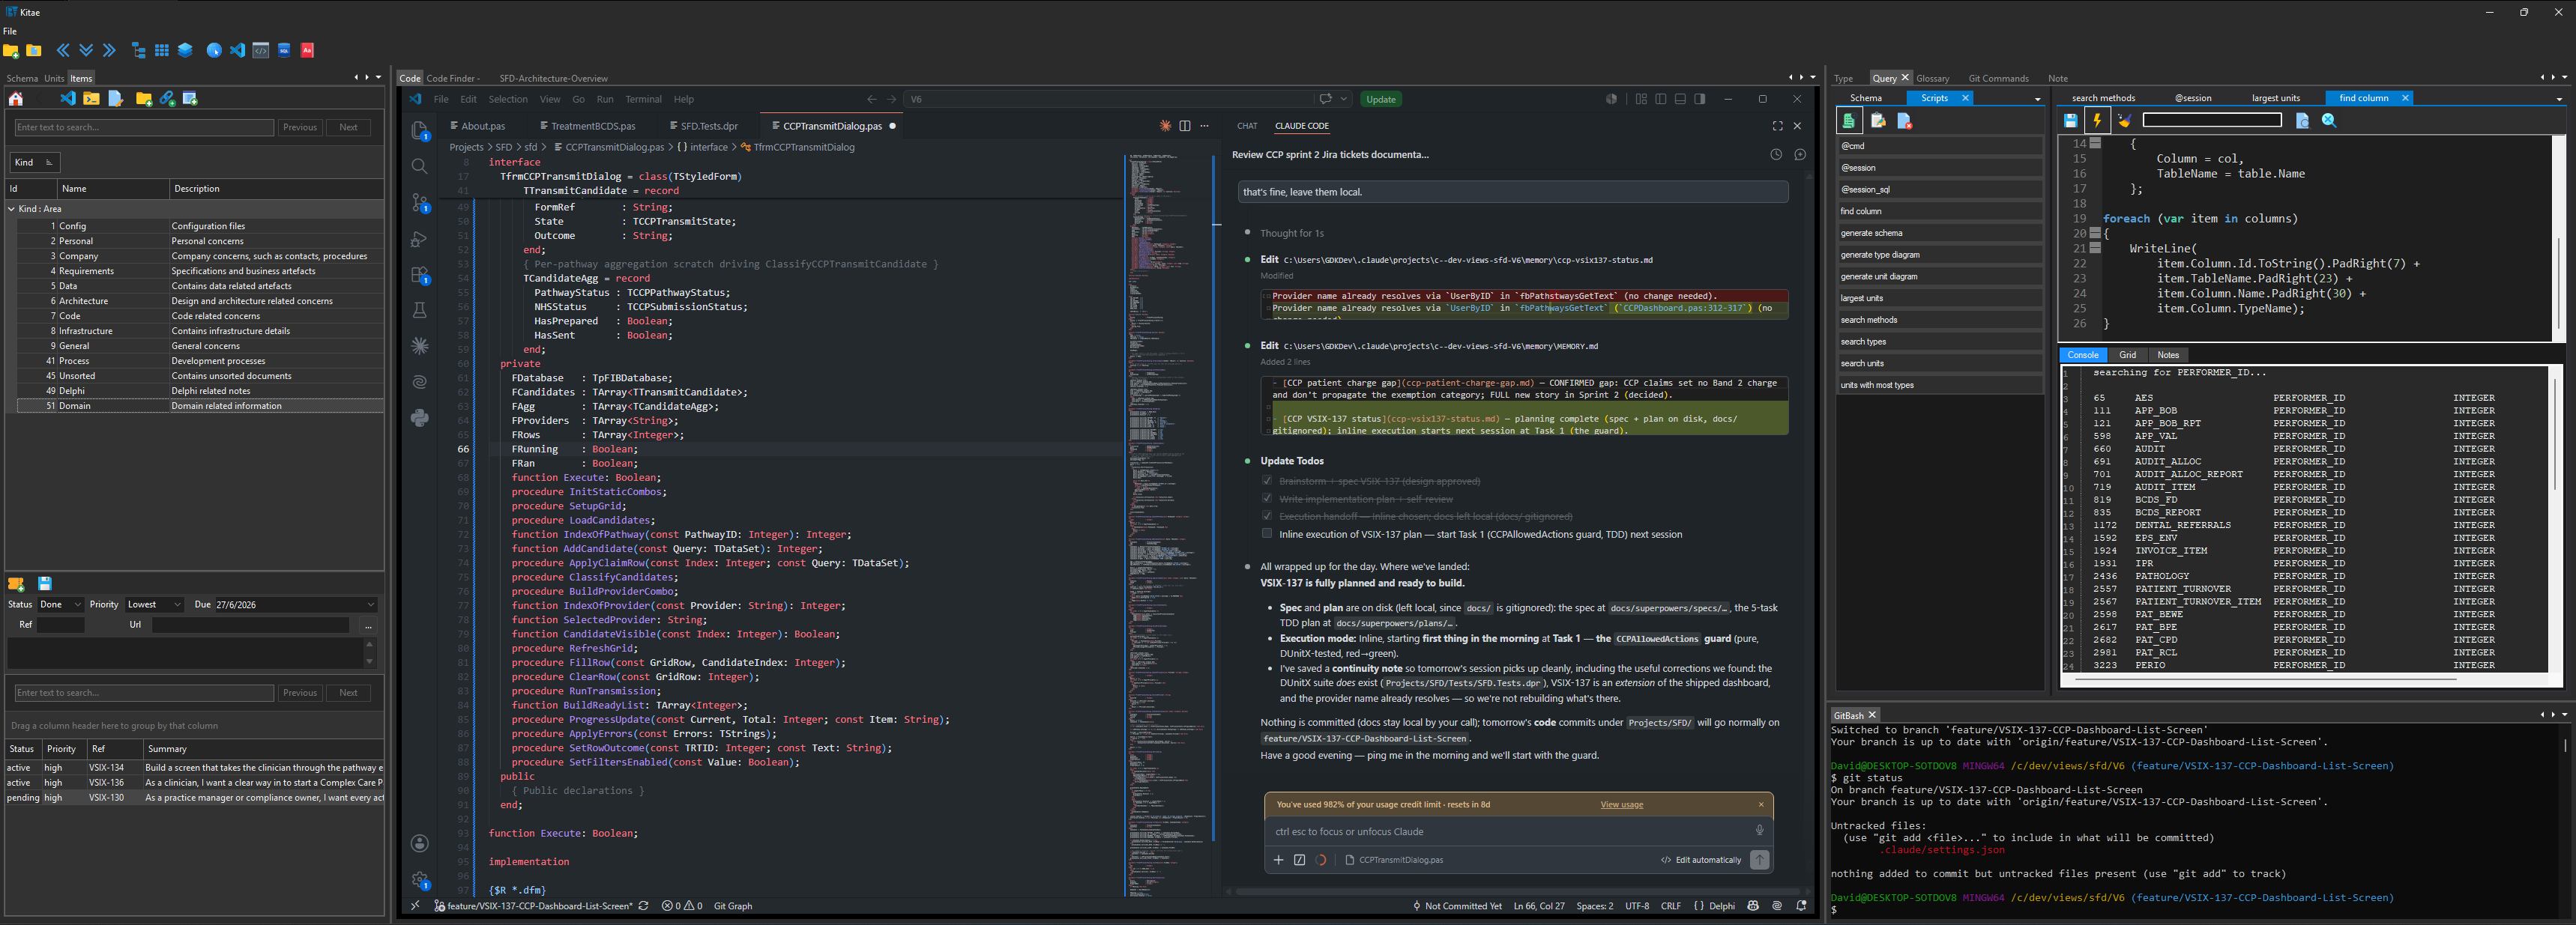Open the Source Control icon in activity bar
Viewport: 2576px width, 925px height.
pyautogui.click(x=420, y=203)
